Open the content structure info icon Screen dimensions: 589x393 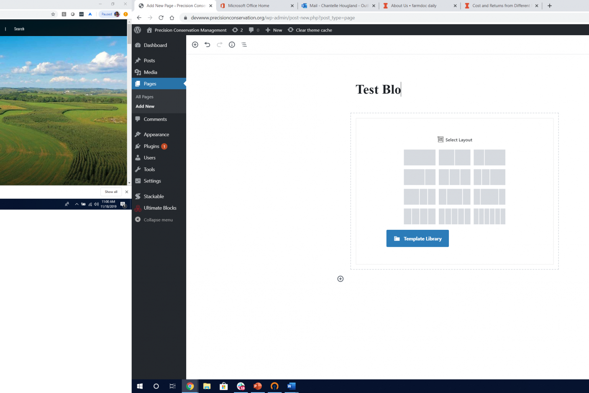click(232, 45)
